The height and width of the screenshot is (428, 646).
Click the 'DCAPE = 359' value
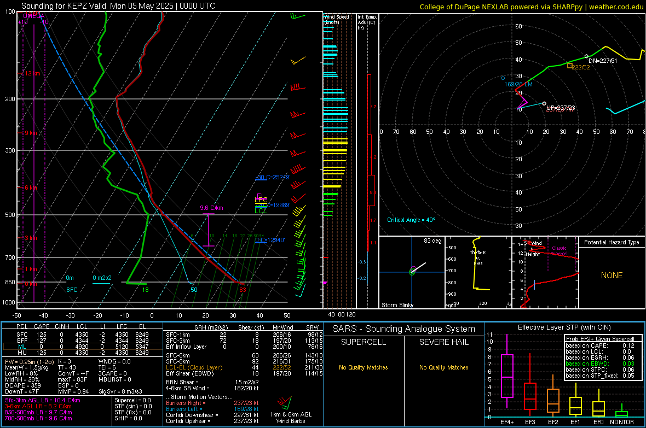click(x=22, y=385)
